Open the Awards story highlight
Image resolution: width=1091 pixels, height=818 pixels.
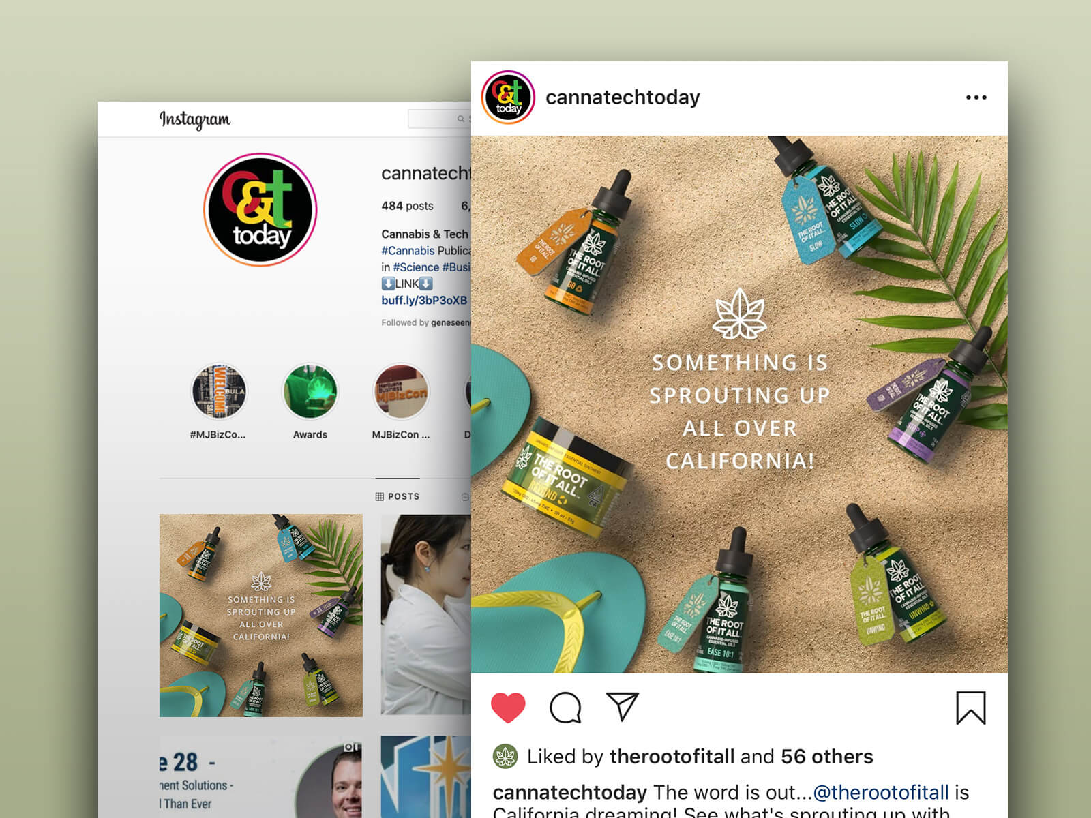tap(310, 391)
